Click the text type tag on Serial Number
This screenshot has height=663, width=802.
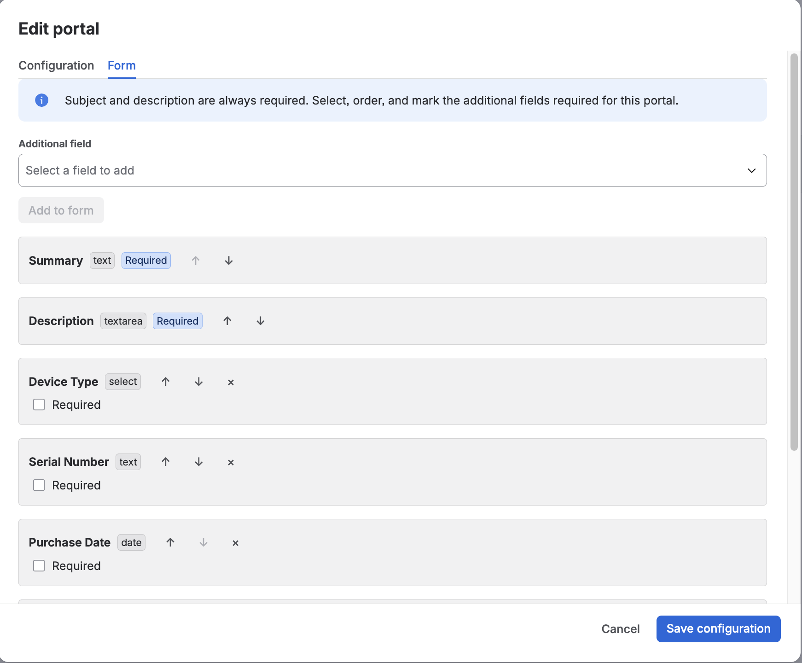tap(128, 462)
